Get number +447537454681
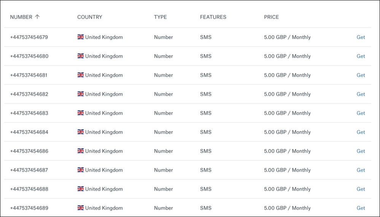This screenshot has height=217, width=380. [361, 75]
